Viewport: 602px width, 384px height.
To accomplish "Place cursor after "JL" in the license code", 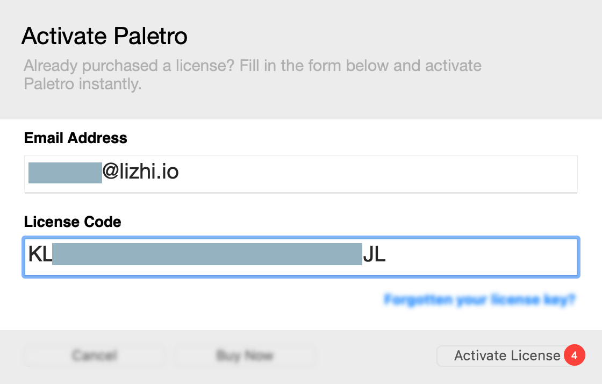I will click(386, 254).
